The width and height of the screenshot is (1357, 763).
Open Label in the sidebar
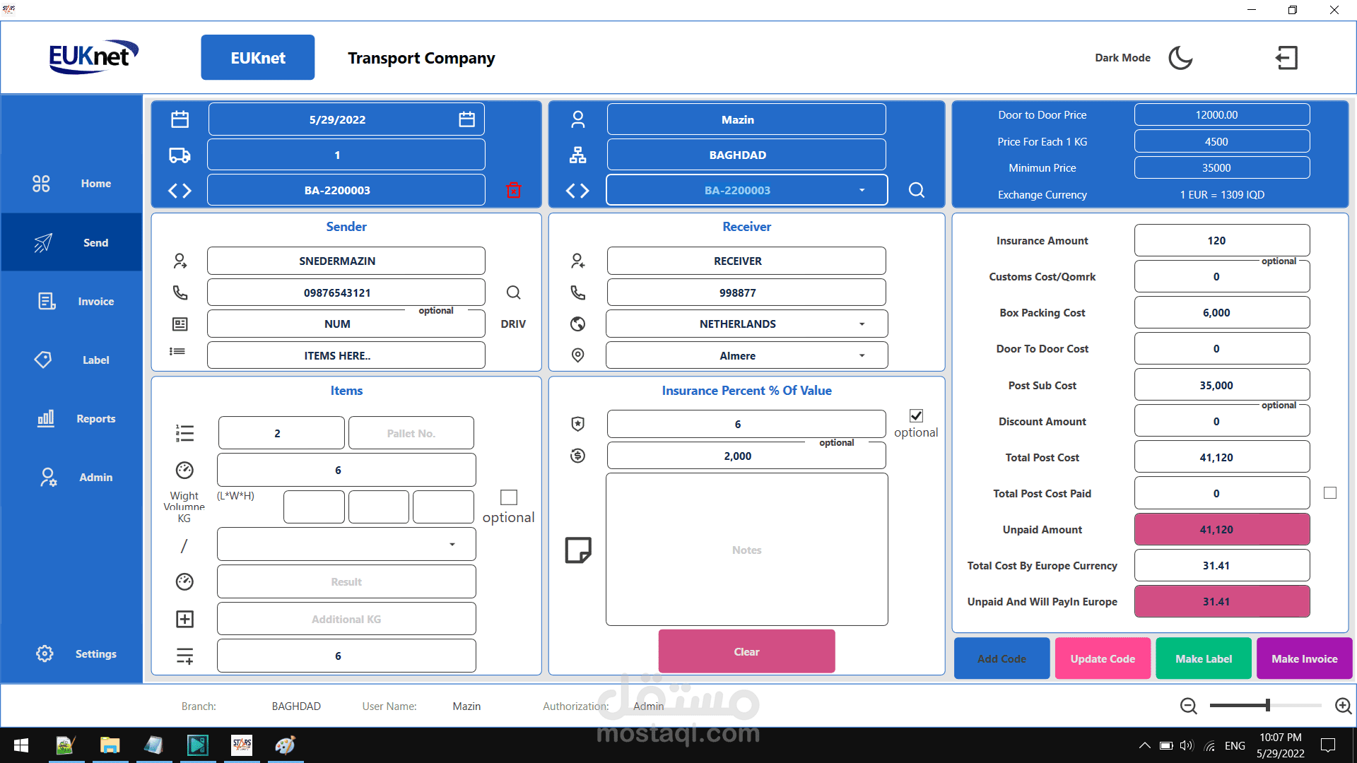71,360
